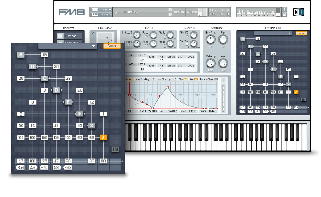Show the upper keyboard view icon
This screenshot has width=321, height=197.
pos(95,10)
